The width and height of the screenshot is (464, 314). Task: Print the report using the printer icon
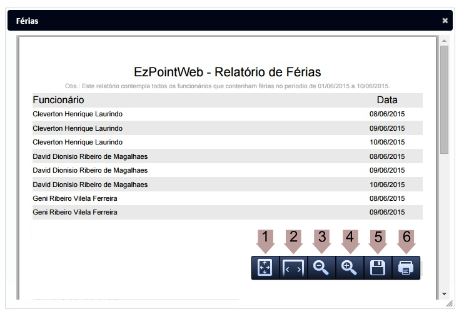[x=406, y=268]
